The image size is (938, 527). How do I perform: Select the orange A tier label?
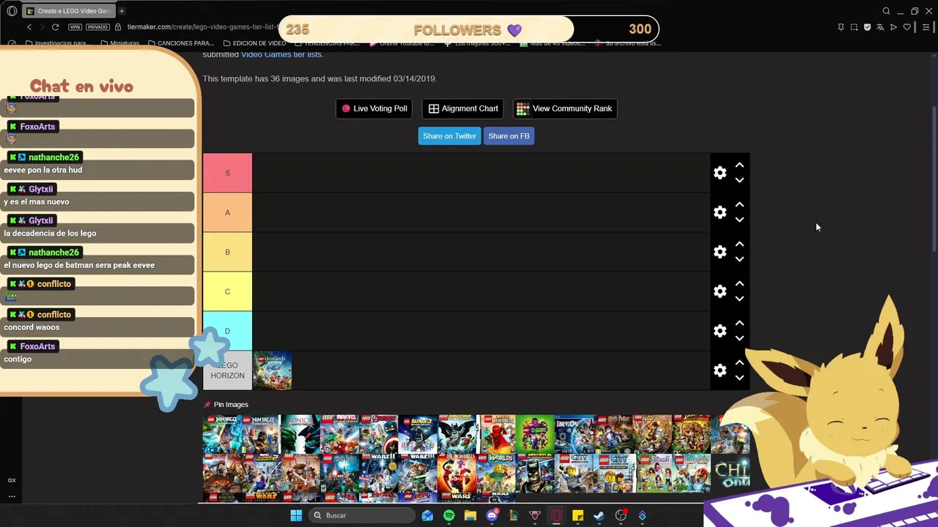pos(227,212)
